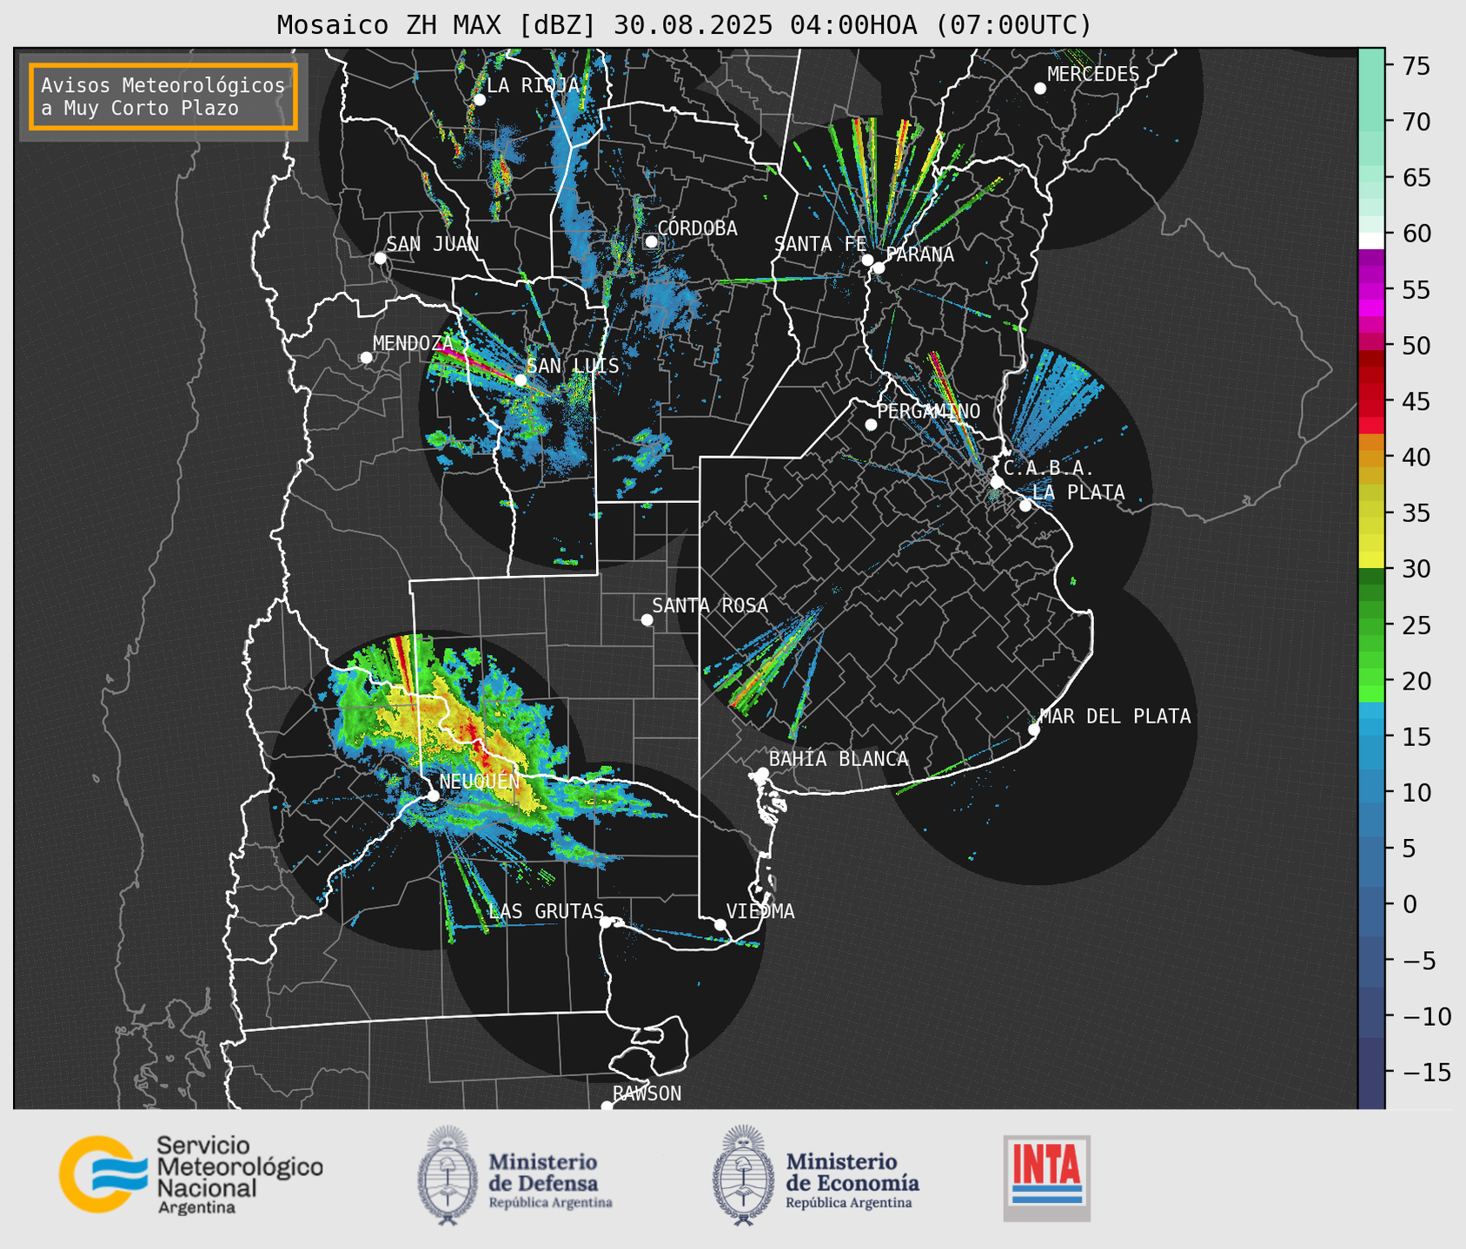The height and width of the screenshot is (1249, 1466).
Task: Click the Mercedes city marker dot
Action: click(x=1039, y=89)
